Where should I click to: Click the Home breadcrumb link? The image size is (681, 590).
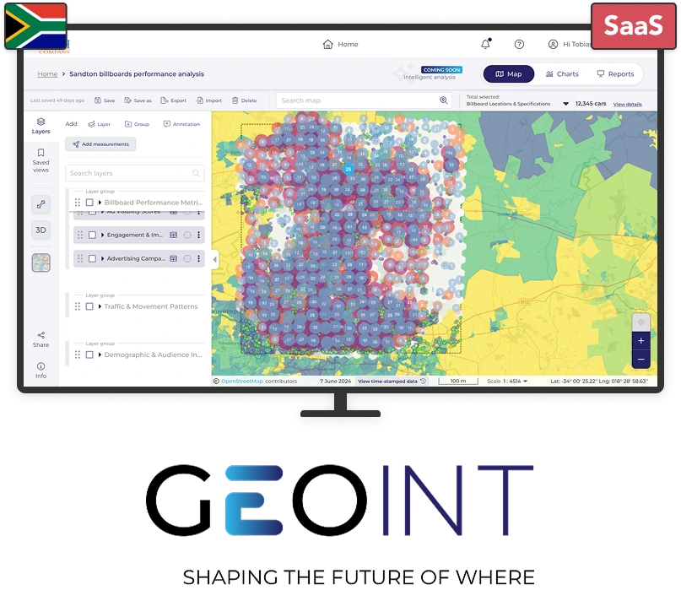tap(47, 74)
